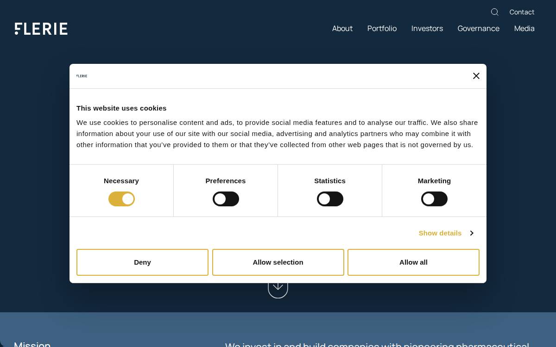Enable the Statistics cookies switch
Image resolution: width=556 pixels, height=347 pixels.
pyautogui.click(x=330, y=199)
